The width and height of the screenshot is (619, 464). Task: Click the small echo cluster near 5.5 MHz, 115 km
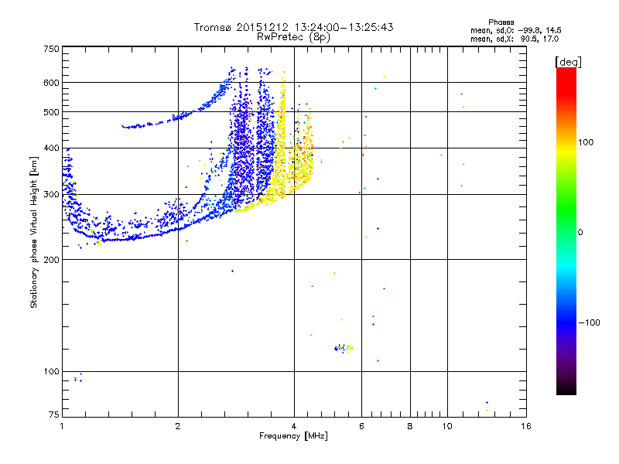(344, 348)
